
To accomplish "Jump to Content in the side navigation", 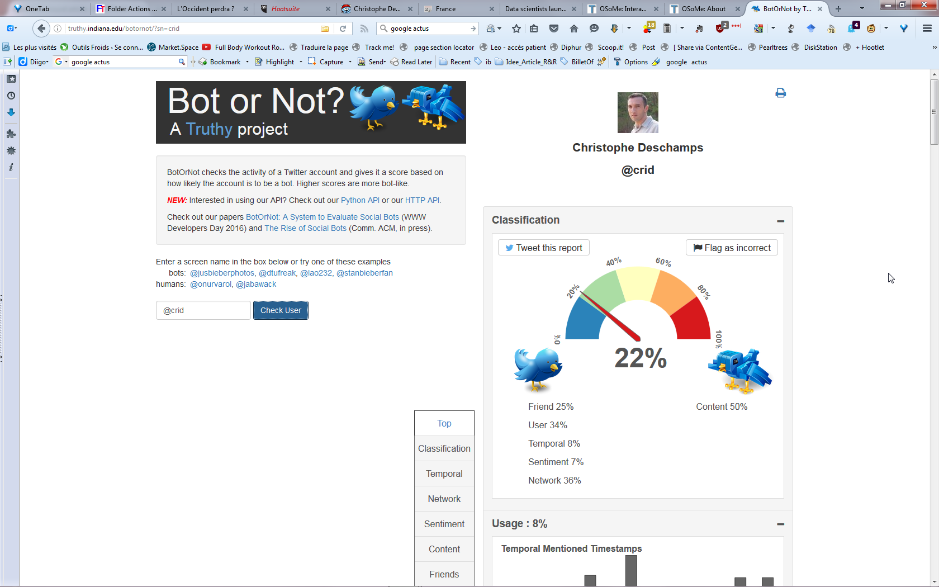I will 444,550.
